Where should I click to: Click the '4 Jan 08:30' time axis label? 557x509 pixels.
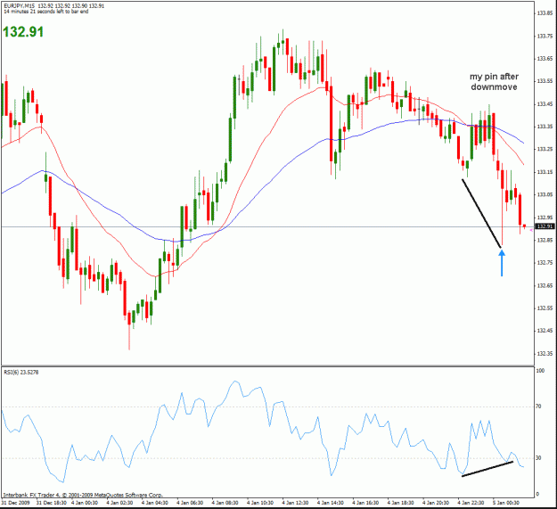(225, 503)
